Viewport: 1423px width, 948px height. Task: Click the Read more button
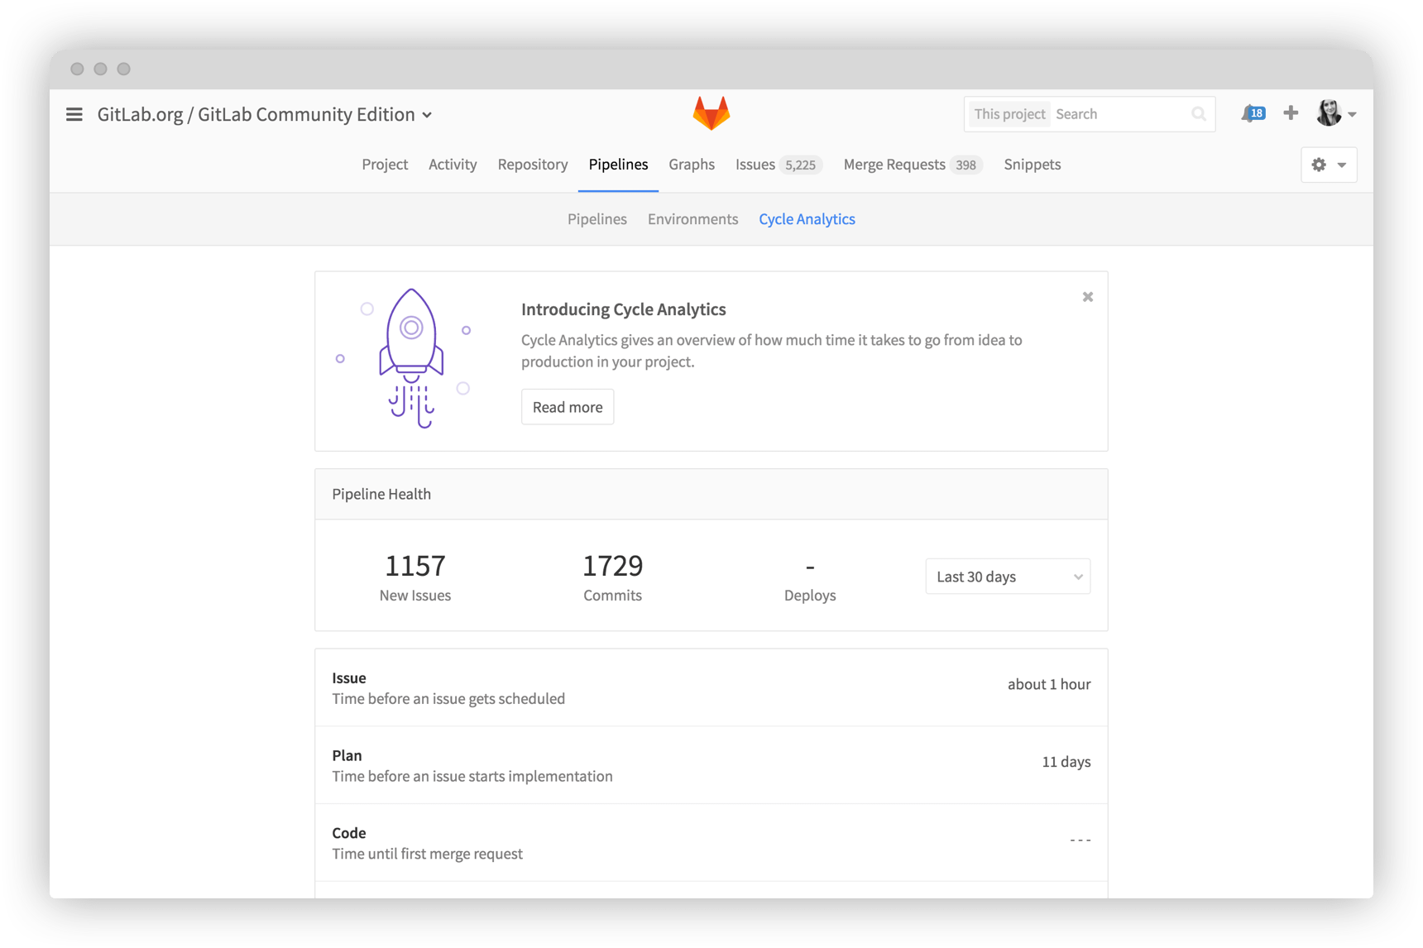pyautogui.click(x=568, y=407)
